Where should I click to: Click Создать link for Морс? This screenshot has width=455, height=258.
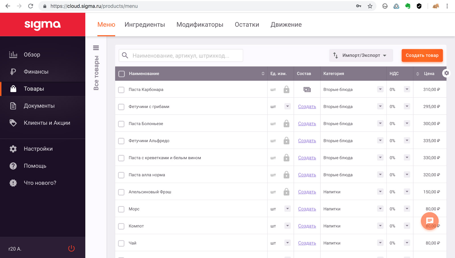pos(307,209)
